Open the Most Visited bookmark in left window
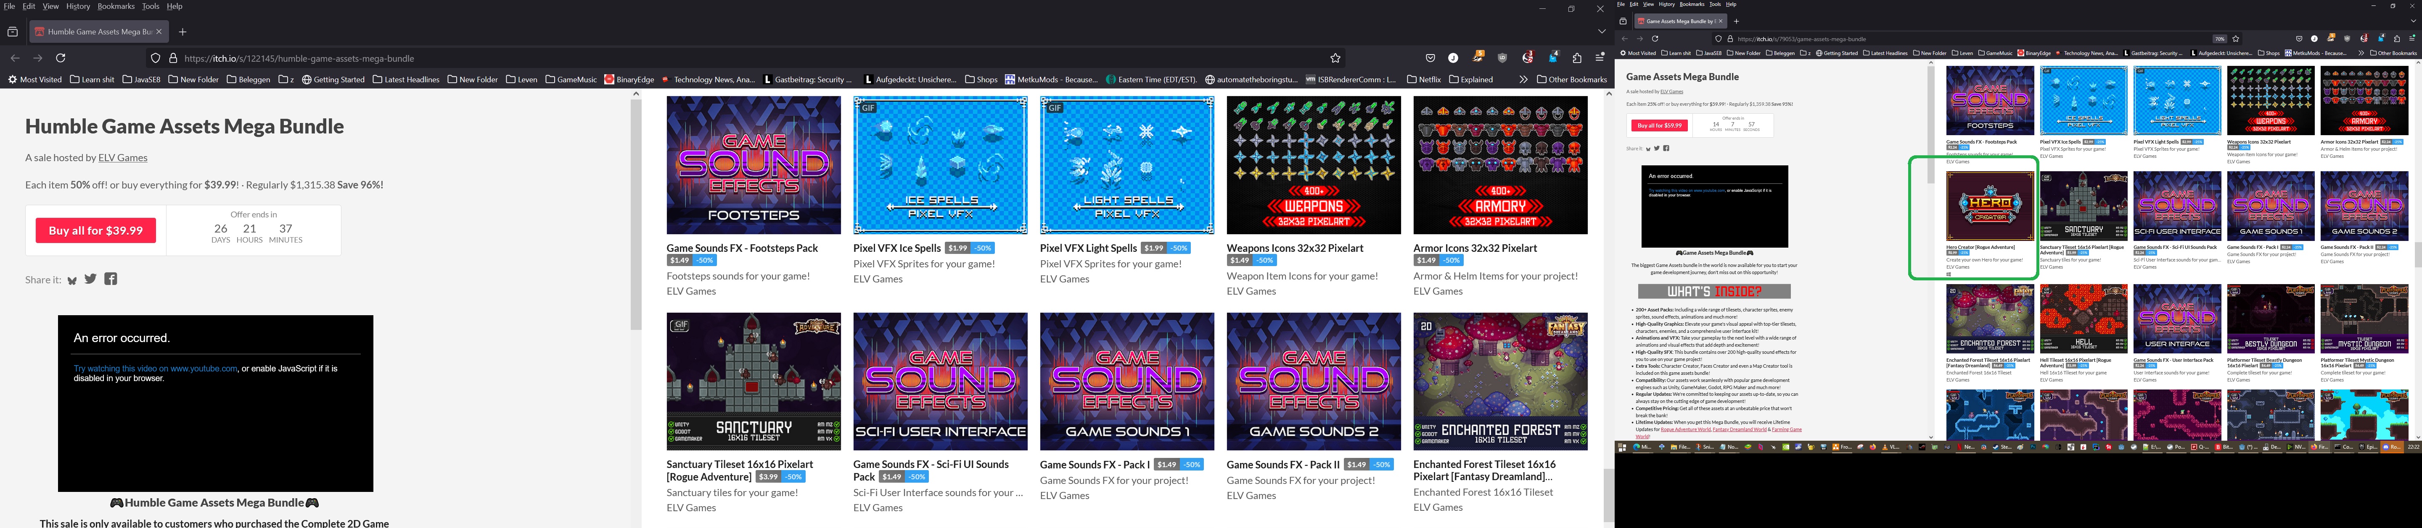Screen dimensions: 2422x528 click(x=35, y=80)
